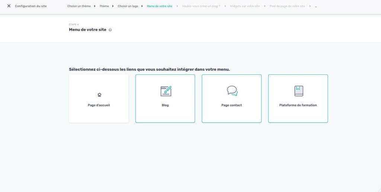Screen dimensions: 381x192
Task: Click the Page contact label text
Action: point(231,105)
